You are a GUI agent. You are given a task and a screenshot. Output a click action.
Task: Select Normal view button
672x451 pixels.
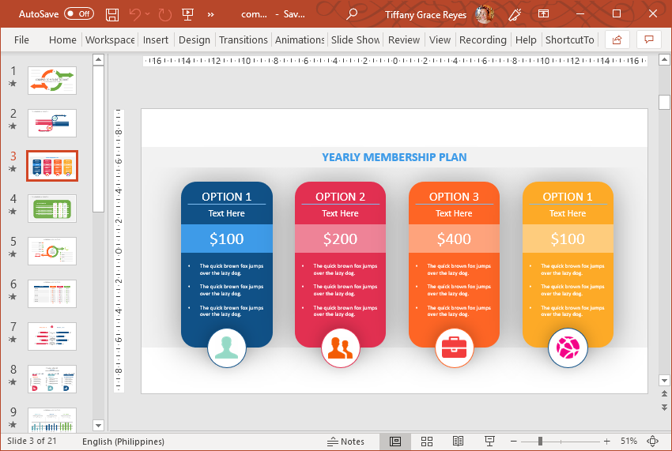click(395, 442)
